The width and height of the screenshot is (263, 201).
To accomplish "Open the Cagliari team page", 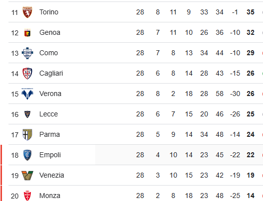I will (51, 73).
